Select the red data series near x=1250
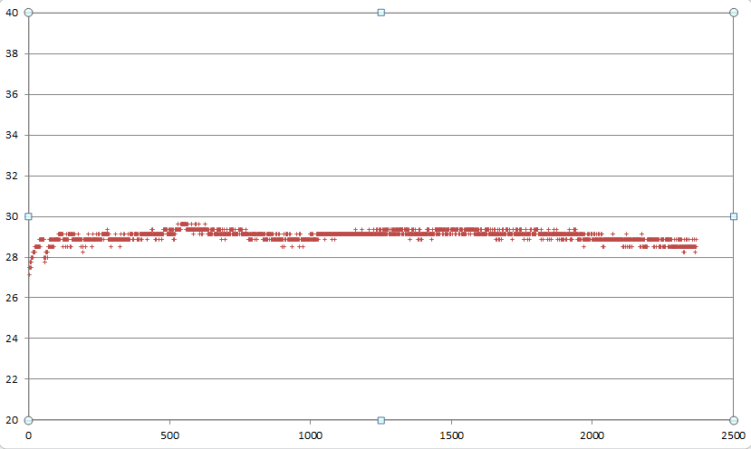The height and width of the screenshot is (449, 751). [x=380, y=234]
